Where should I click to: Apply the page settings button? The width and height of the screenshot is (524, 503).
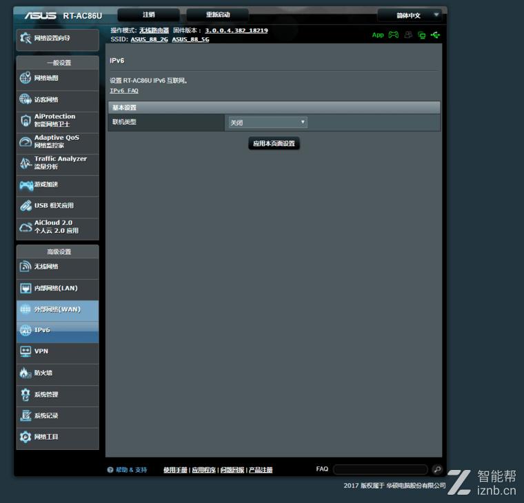(x=274, y=143)
